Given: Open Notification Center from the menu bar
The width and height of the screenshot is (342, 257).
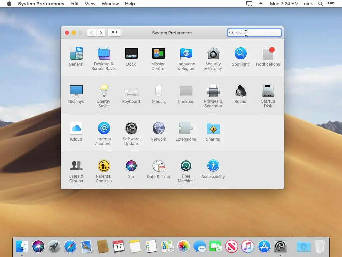Looking at the screenshot, I should (331, 4).
